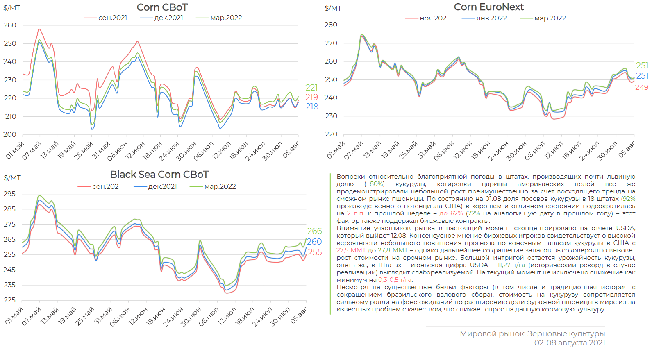The width and height of the screenshot is (652, 347).
Task: Click the Black Sea Corn CBoT title
Action: (159, 175)
